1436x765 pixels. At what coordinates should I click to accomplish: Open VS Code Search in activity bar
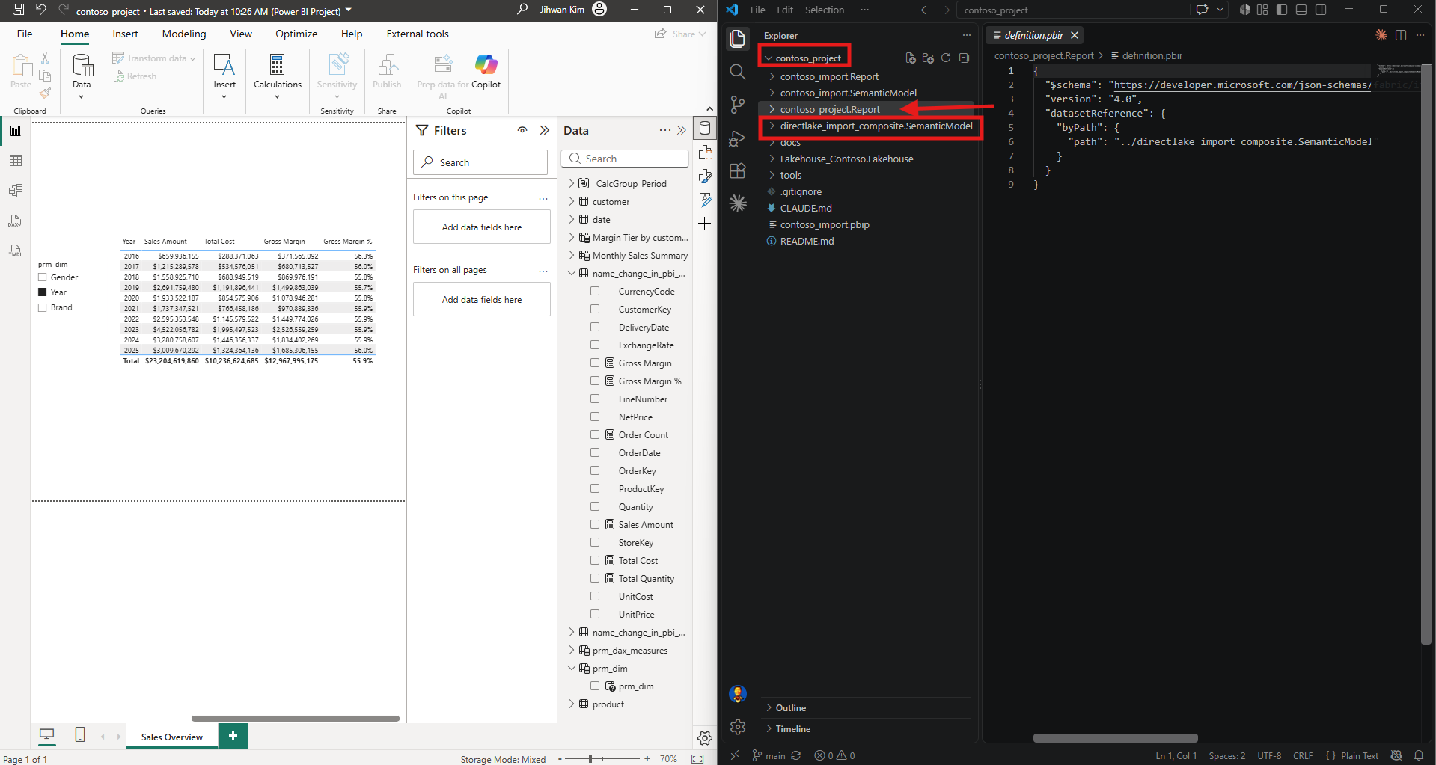(738, 72)
